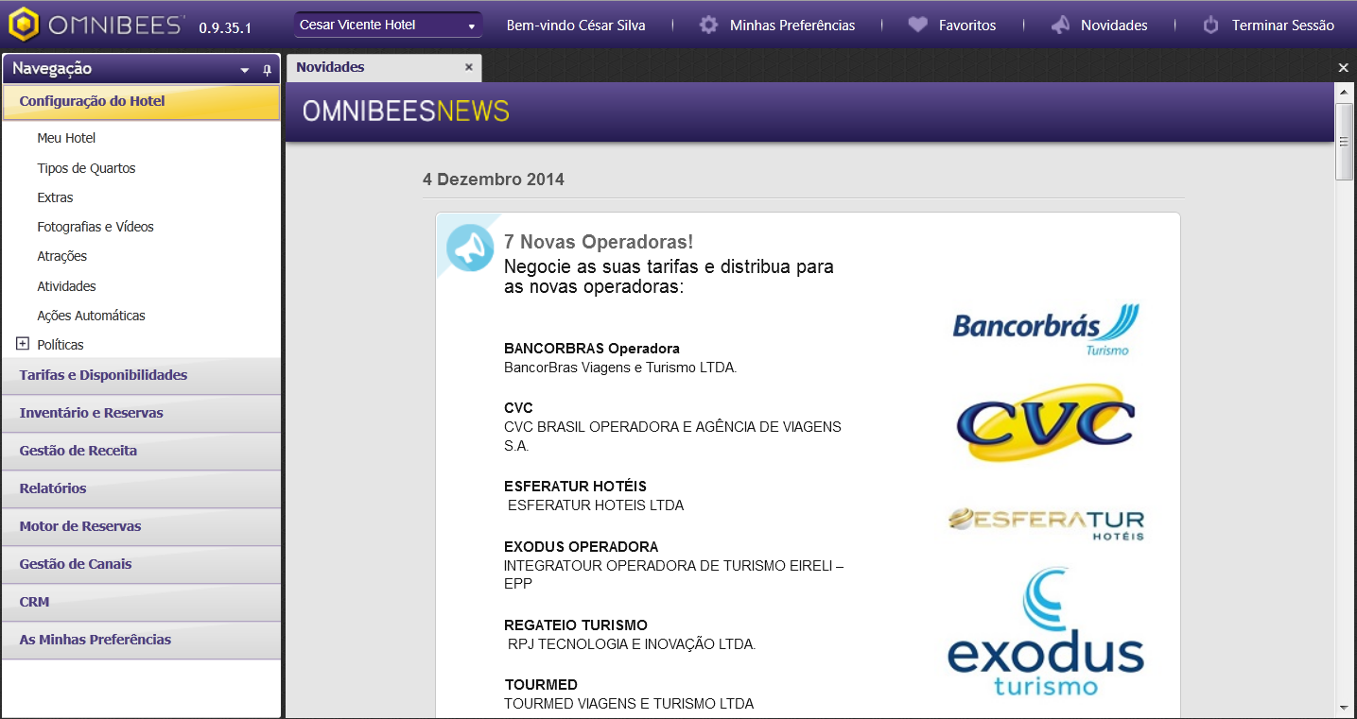Expand Gestão de Receita section
Image resolution: width=1357 pixels, height=719 pixels.
coord(142,451)
